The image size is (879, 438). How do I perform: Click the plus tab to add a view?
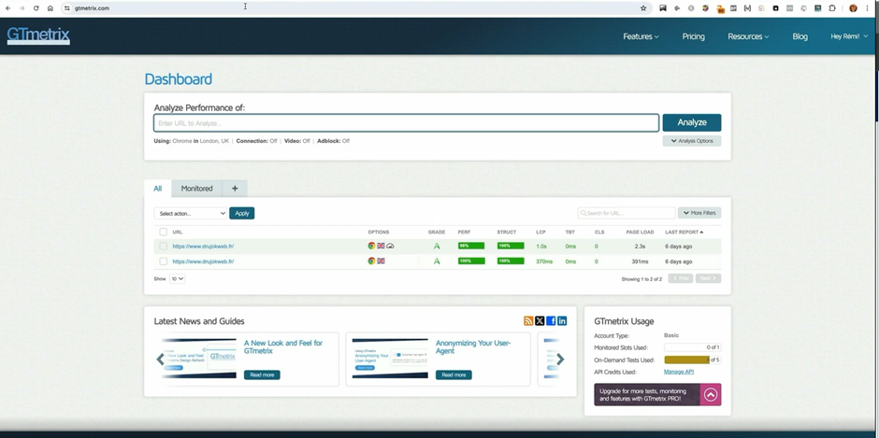pos(235,189)
